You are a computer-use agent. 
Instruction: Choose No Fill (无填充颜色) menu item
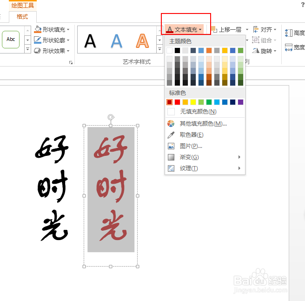pyautogui.click(x=205, y=112)
